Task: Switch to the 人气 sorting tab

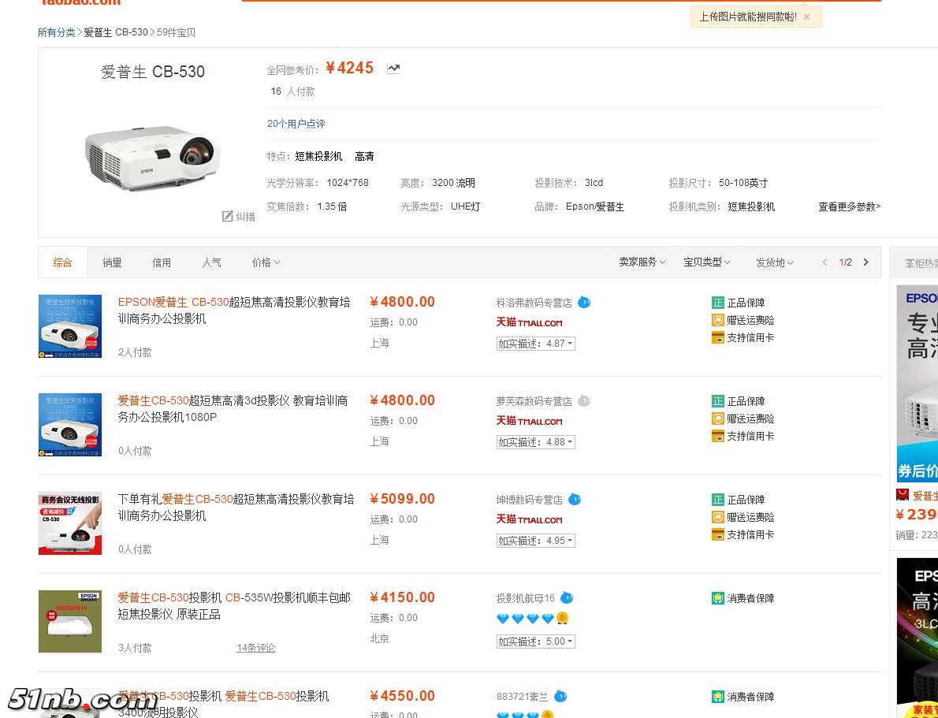Action: (211, 262)
